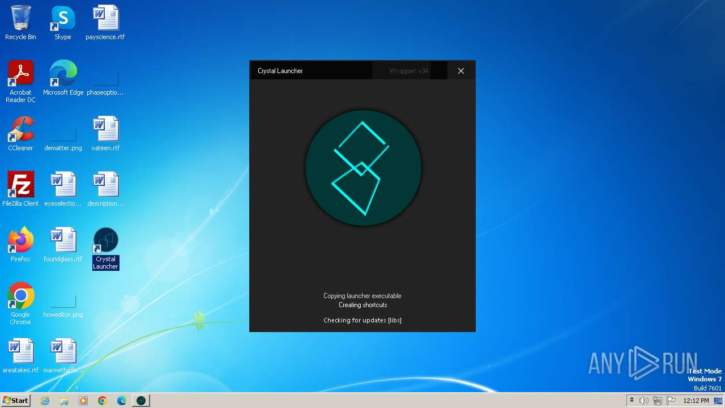Viewport: 725px width, 408px height.
Task: Select the CCleaner desktop shortcut
Action: (20, 134)
